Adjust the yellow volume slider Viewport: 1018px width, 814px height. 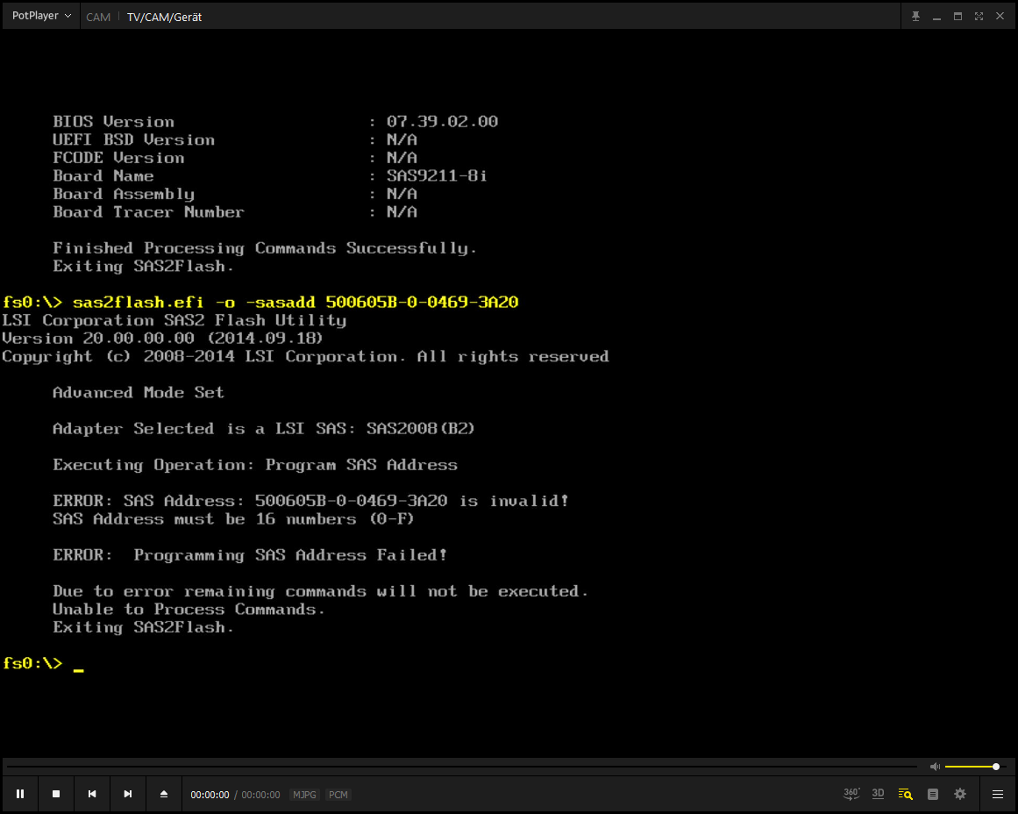972,767
